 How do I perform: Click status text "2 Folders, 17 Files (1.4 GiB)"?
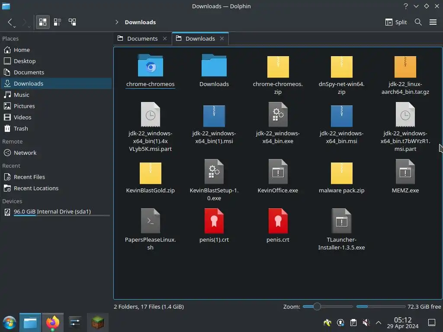coord(149,306)
